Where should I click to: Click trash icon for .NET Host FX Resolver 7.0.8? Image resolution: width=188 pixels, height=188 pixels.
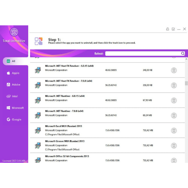174,85
